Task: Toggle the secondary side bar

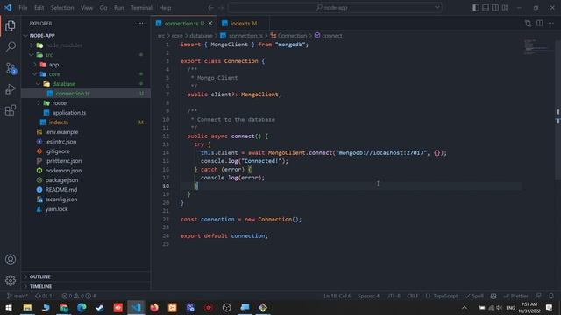Action: coord(495,8)
